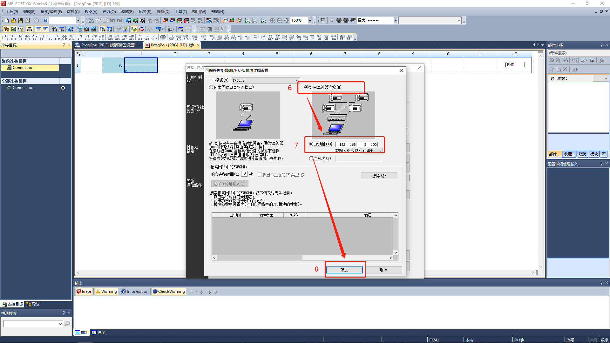The image size is (610, 343).
Task: Open the write mode dropdown arrow in ladder header
Action: (121, 54)
